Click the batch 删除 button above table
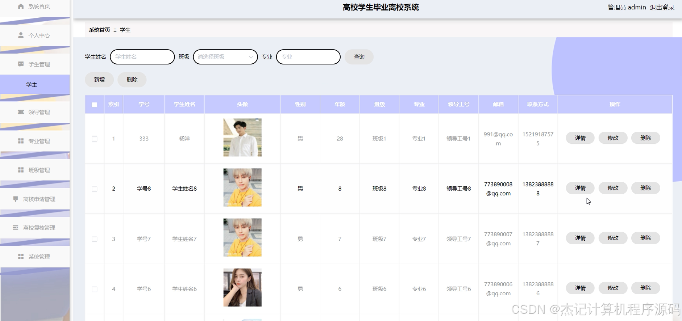Screen dimensions: 682x321 coord(132,80)
